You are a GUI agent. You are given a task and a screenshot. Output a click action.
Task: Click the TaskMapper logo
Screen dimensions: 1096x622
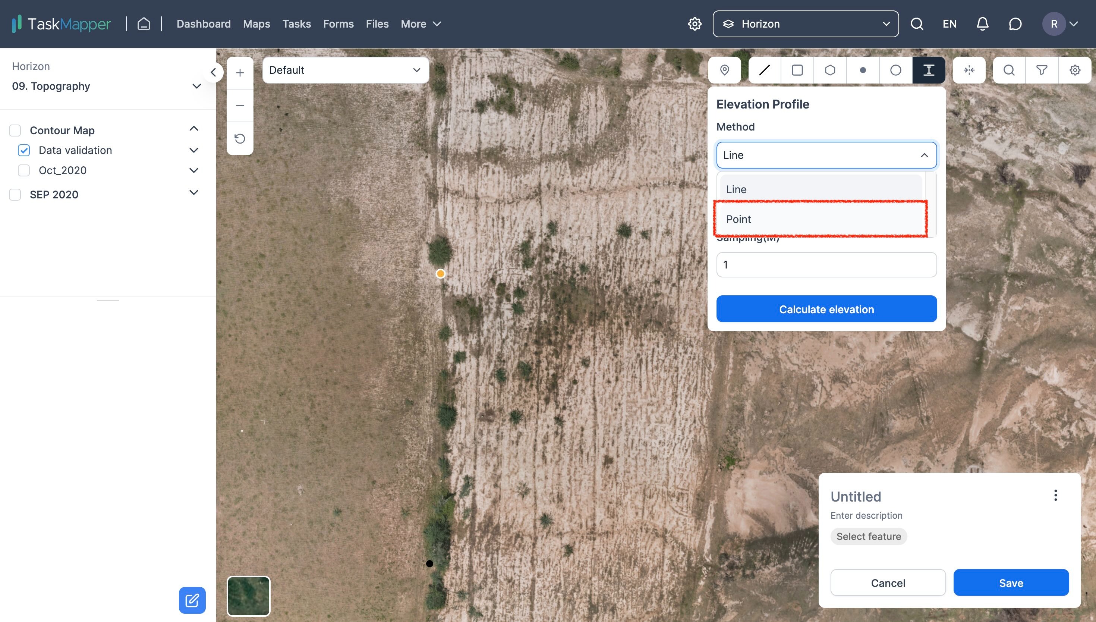click(61, 23)
